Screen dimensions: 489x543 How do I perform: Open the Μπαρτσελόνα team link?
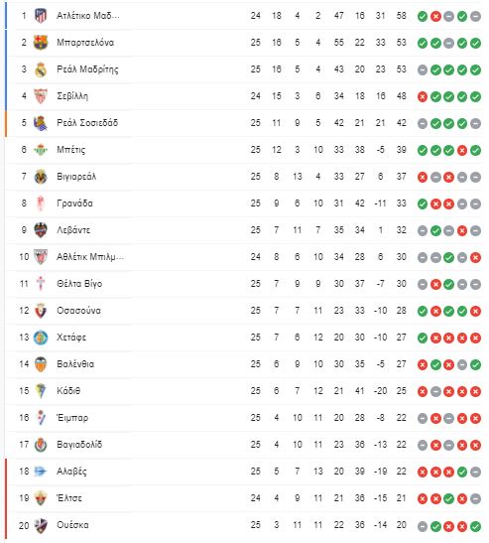coord(85,43)
